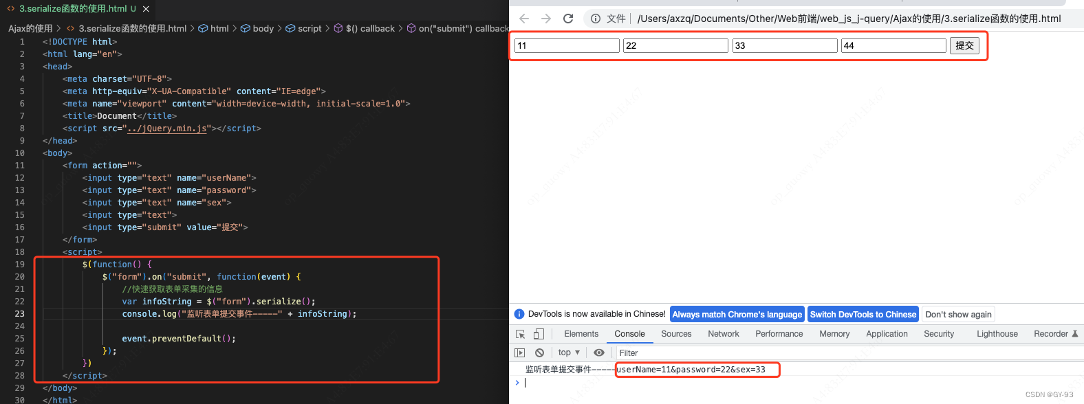Switch to the Sources DevTools tab
Image resolution: width=1084 pixels, height=404 pixels.
(x=676, y=334)
